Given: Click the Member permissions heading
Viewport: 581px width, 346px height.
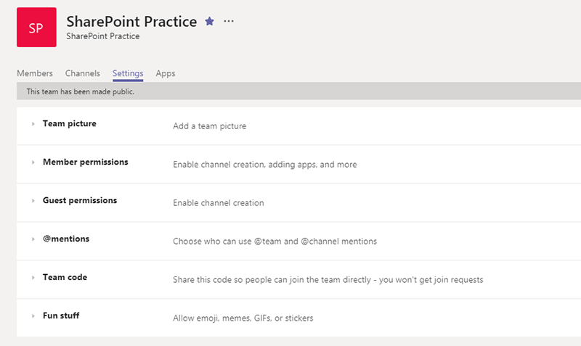Looking at the screenshot, I should tap(85, 162).
